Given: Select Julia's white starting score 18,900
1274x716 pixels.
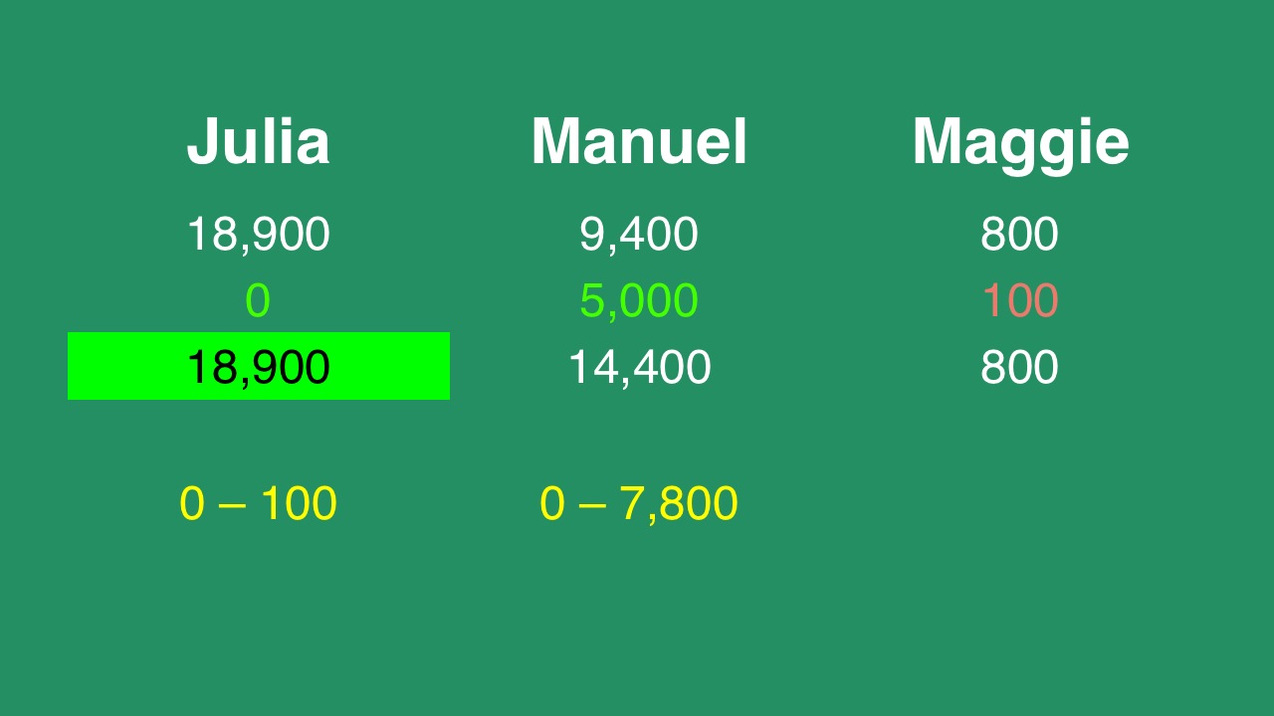Looking at the screenshot, I should [x=258, y=235].
